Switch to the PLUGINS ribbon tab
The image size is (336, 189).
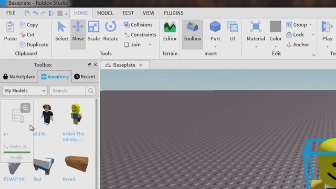(173, 13)
